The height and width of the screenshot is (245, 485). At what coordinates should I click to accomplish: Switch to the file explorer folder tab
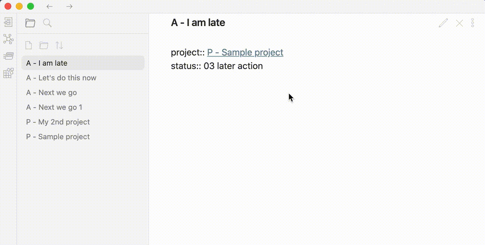(30, 23)
